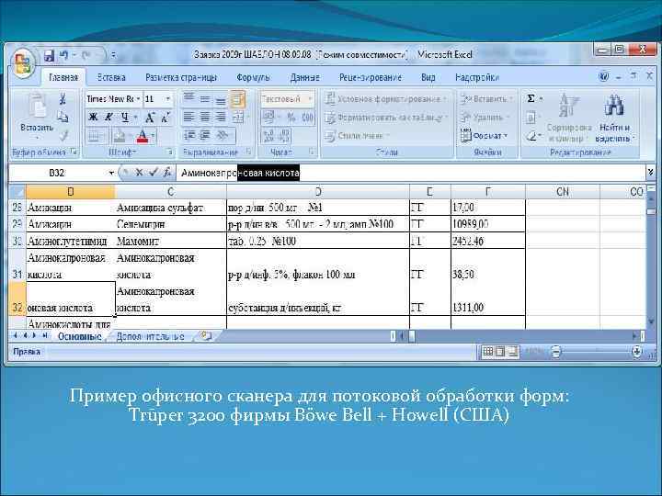Screen dimensions: 662x496
Task: Open the Стили ячеек dropdown
Action: (357, 136)
